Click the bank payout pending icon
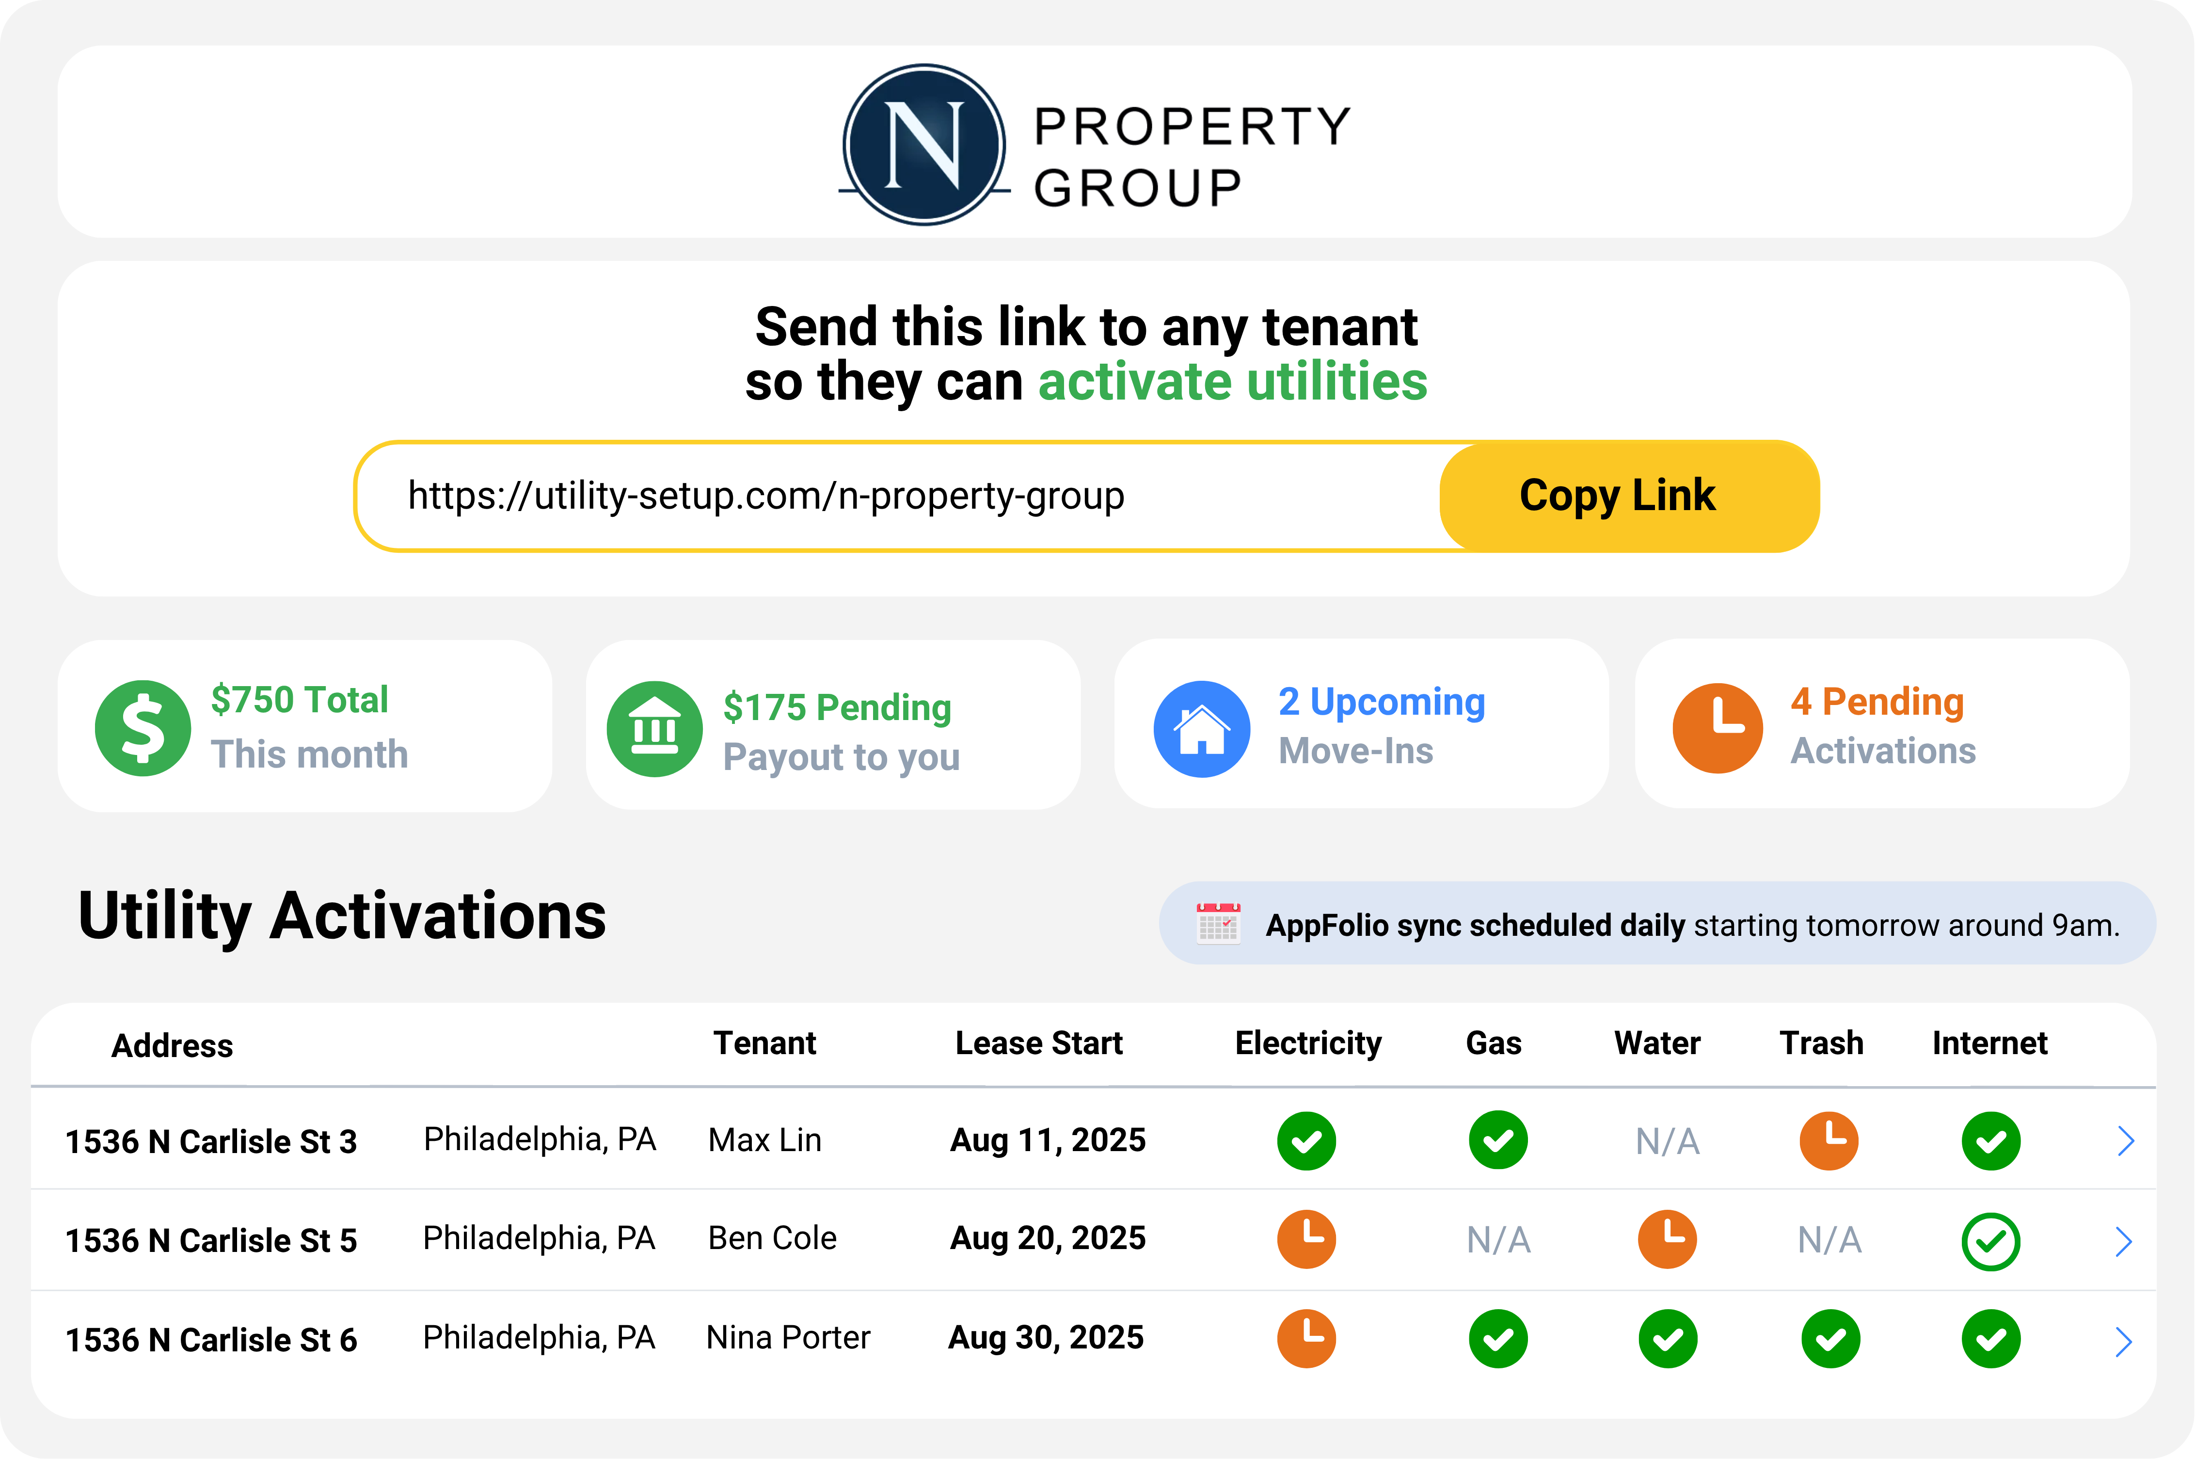The image size is (2195, 1459). pyautogui.click(x=654, y=729)
